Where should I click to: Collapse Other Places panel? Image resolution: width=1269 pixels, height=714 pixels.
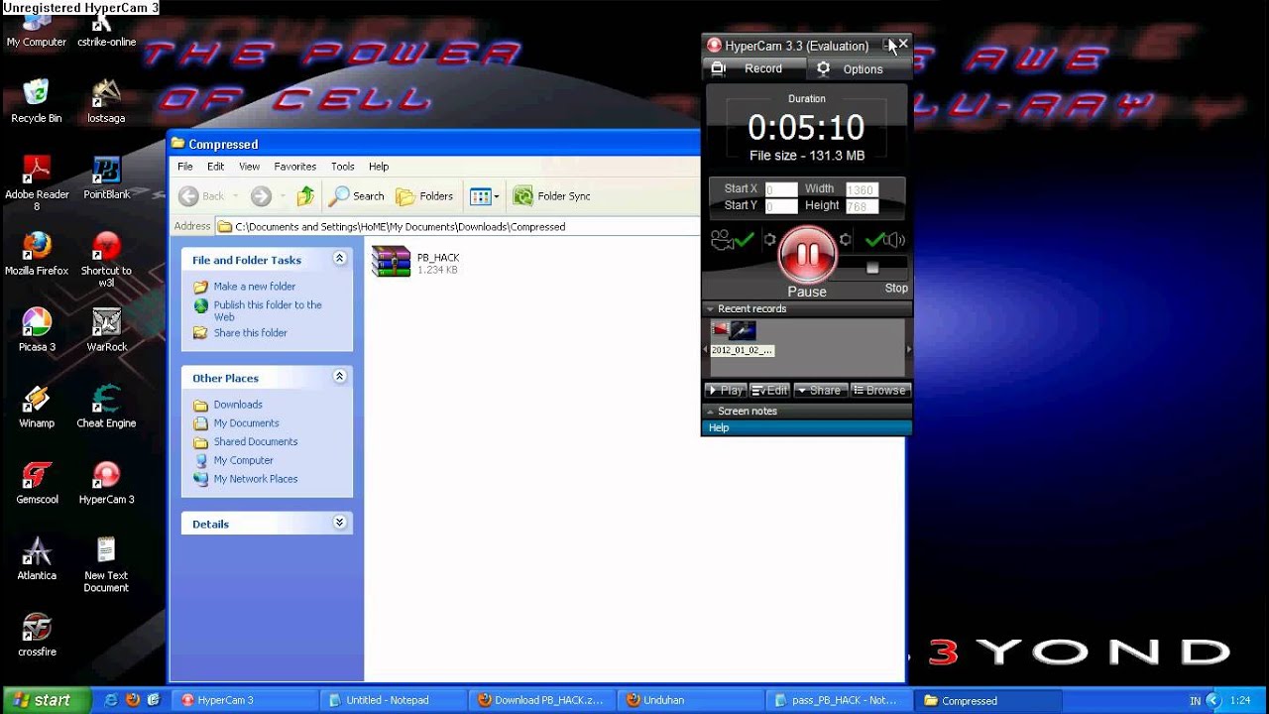pyautogui.click(x=339, y=377)
